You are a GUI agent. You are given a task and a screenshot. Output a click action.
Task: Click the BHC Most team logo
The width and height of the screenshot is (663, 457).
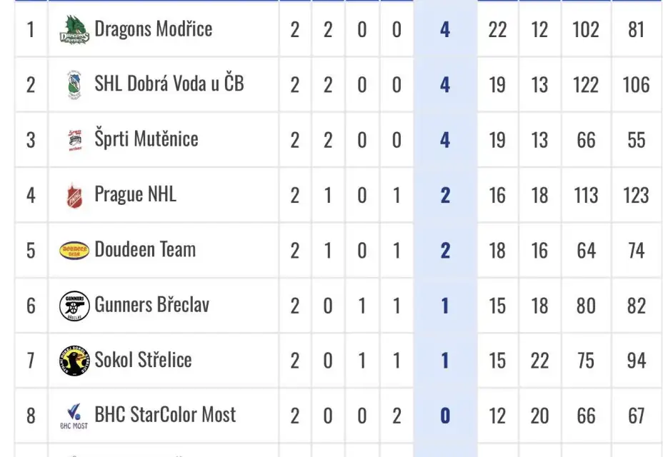(74, 416)
